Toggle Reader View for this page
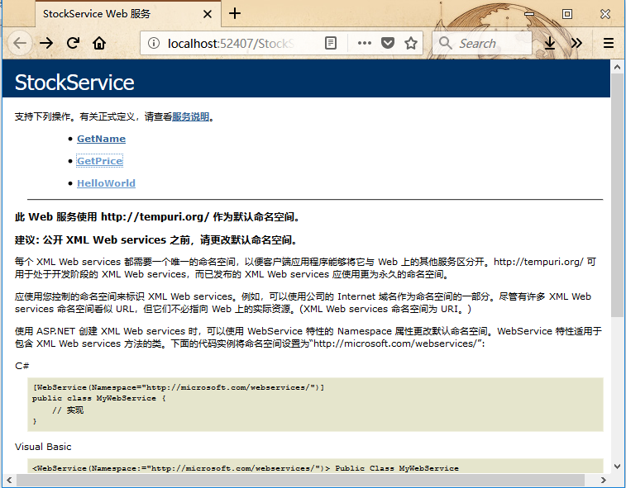 [x=331, y=43]
